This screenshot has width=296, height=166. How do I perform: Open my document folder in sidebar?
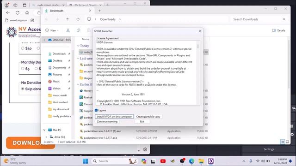[61, 109]
